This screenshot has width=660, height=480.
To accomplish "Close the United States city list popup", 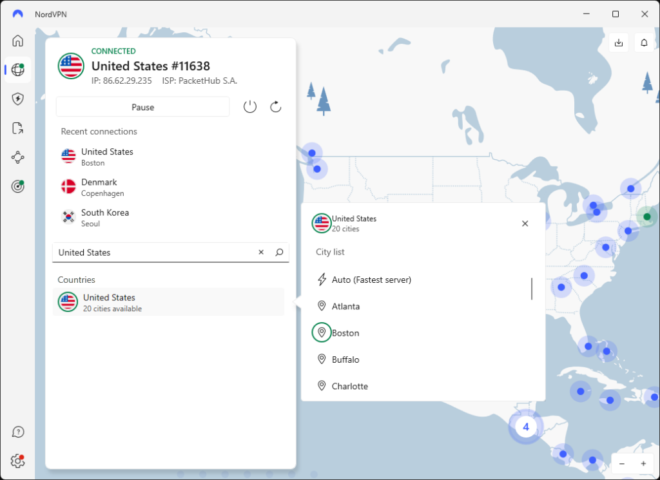I will click(x=525, y=224).
